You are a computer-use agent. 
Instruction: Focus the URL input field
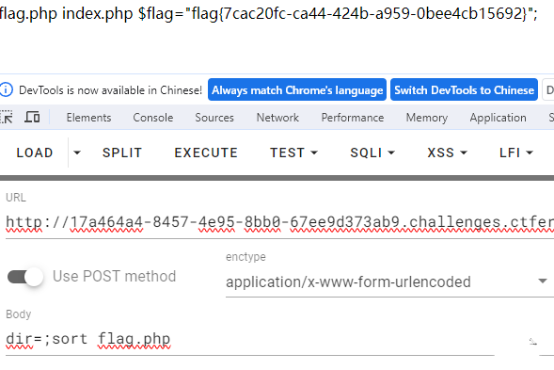(280, 223)
